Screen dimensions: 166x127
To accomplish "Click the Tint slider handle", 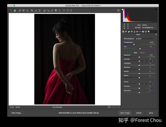I will 140,49.
